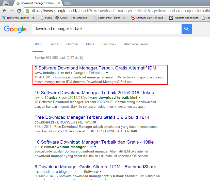
Task: Open '10 Software Download Manager Terbaik dan Gratis - 10file'
Action: (x=94, y=142)
